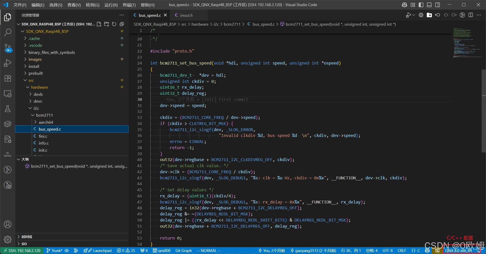486x254 pixels.
Task: Toggle bottom panel visibility
Action: [x=429, y=5]
